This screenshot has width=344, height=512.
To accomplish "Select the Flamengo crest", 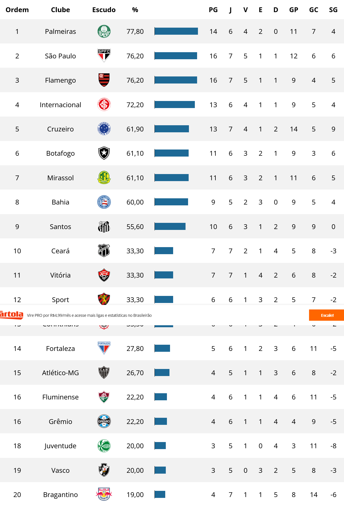I will (104, 80).
